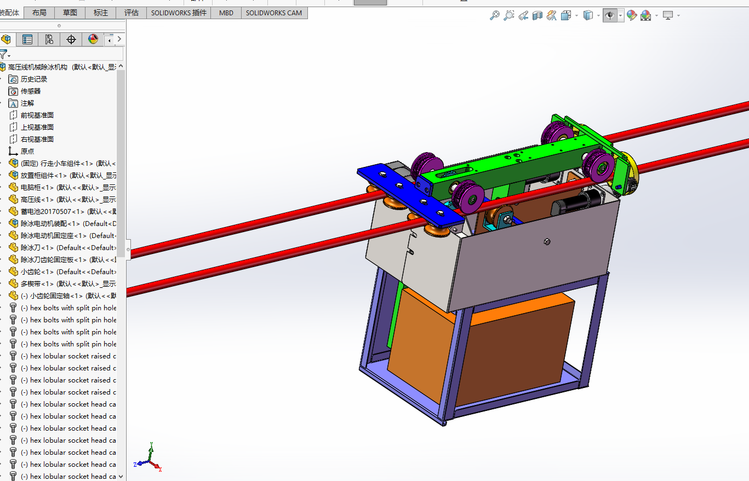Switch to the SOLIDWORKS 插件 tab
This screenshot has width=749, height=481.
pyautogui.click(x=179, y=13)
